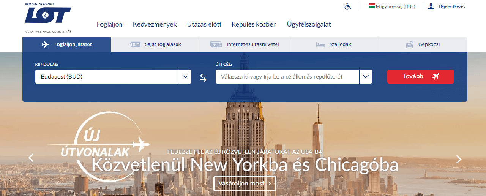Show previous banner slide
This screenshot has width=486, height=196.
pyautogui.click(x=31, y=158)
